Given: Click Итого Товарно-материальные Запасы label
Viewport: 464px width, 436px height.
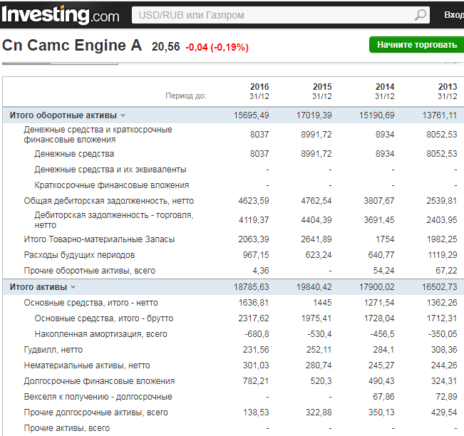Looking at the screenshot, I should 99,239.
